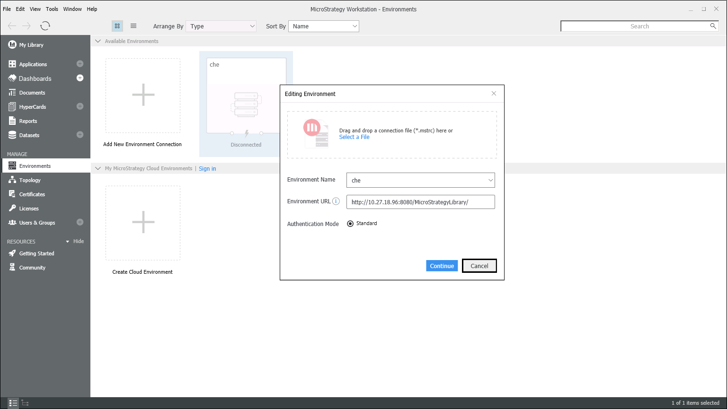
Task: Click the Cancel button
Action: (479, 266)
